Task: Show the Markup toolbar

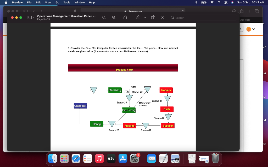Action: [x=162, y=18]
